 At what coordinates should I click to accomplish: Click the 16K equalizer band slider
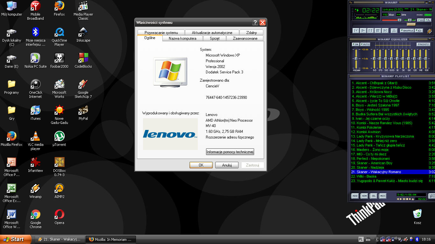[x=426, y=59]
